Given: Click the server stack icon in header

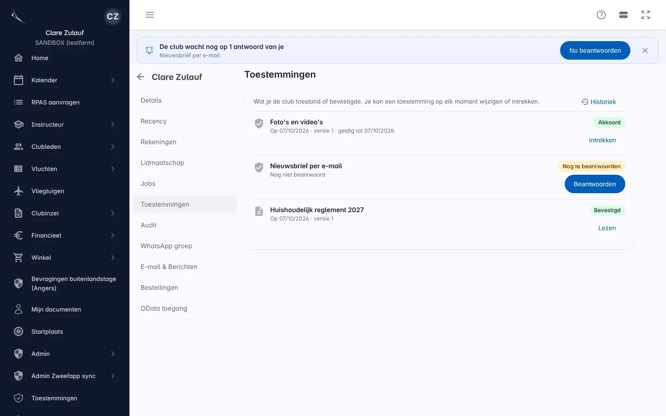Looking at the screenshot, I should point(623,15).
